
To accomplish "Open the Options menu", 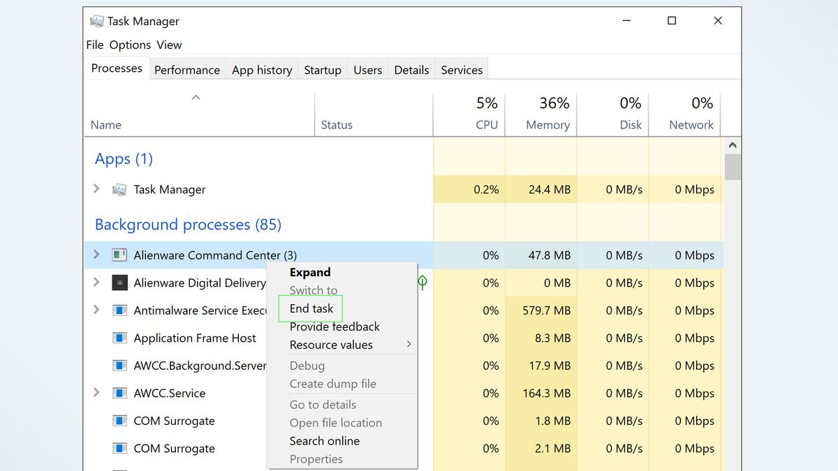I will (x=128, y=45).
